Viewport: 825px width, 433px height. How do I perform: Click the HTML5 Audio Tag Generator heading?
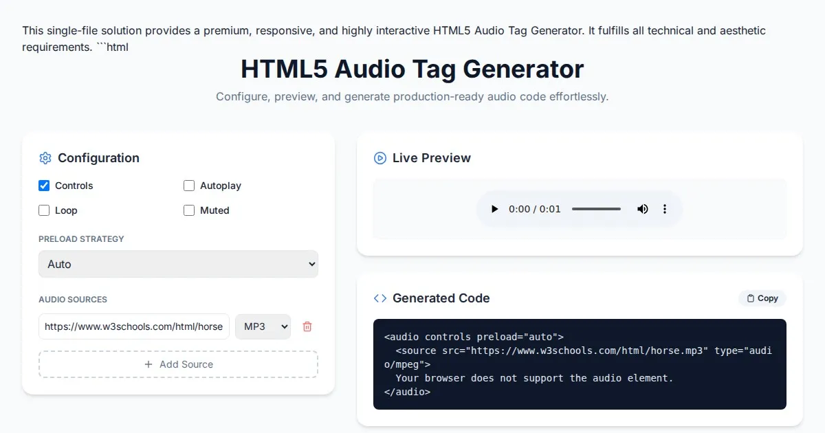(412, 69)
